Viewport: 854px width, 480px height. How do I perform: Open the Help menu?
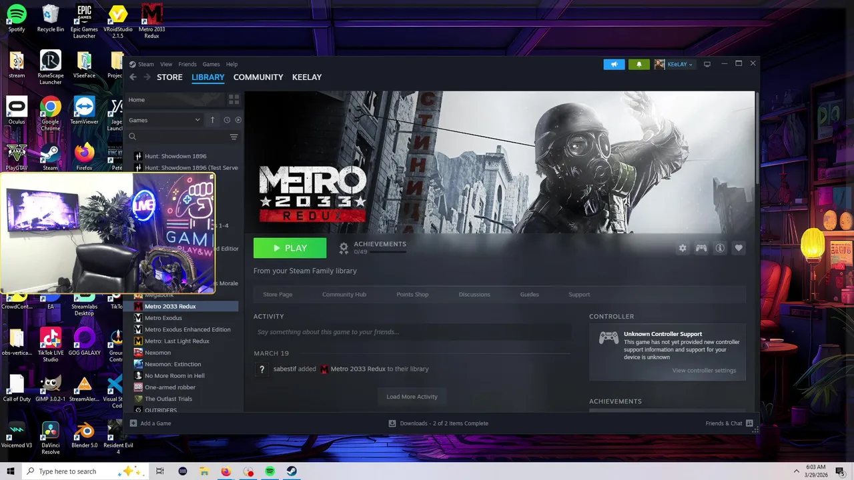tap(232, 64)
